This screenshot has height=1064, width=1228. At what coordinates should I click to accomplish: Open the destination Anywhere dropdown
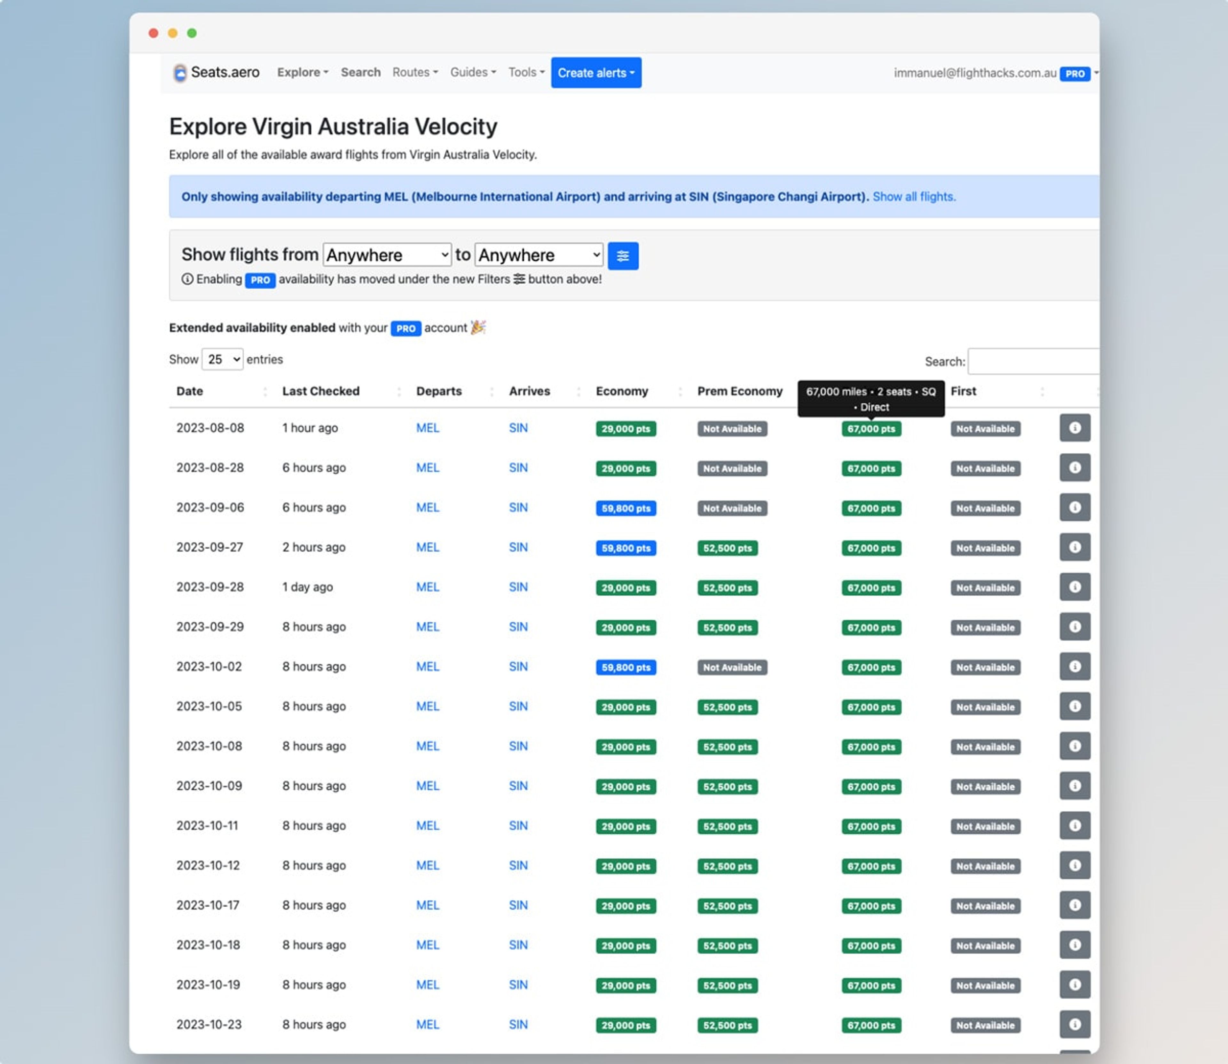pos(539,255)
